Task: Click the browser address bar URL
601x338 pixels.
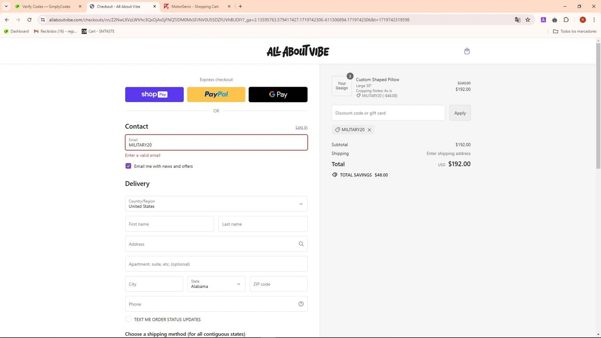Action: click(229, 20)
